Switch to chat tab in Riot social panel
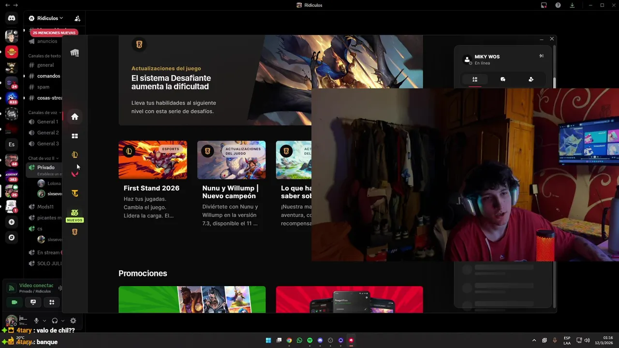The width and height of the screenshot is (619, 348). (503, 79)
